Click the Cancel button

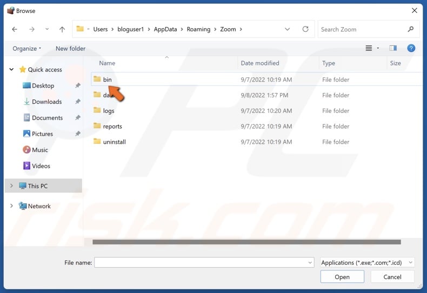(x=392, y=277)
